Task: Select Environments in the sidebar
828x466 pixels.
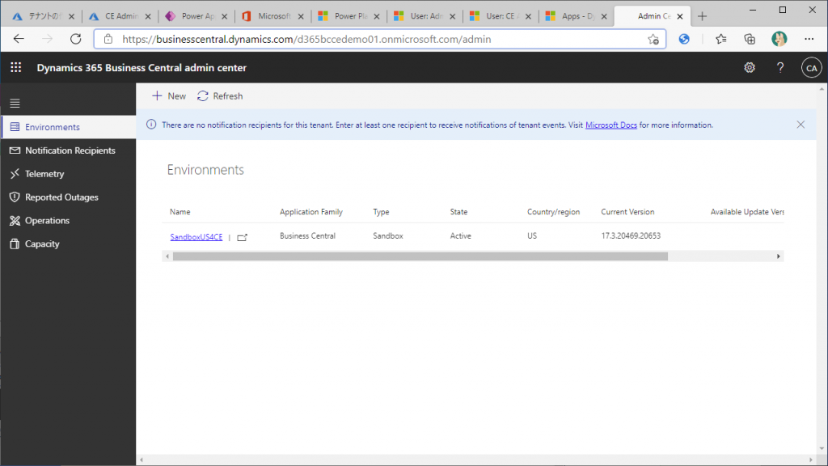Action: click(68, 127)
